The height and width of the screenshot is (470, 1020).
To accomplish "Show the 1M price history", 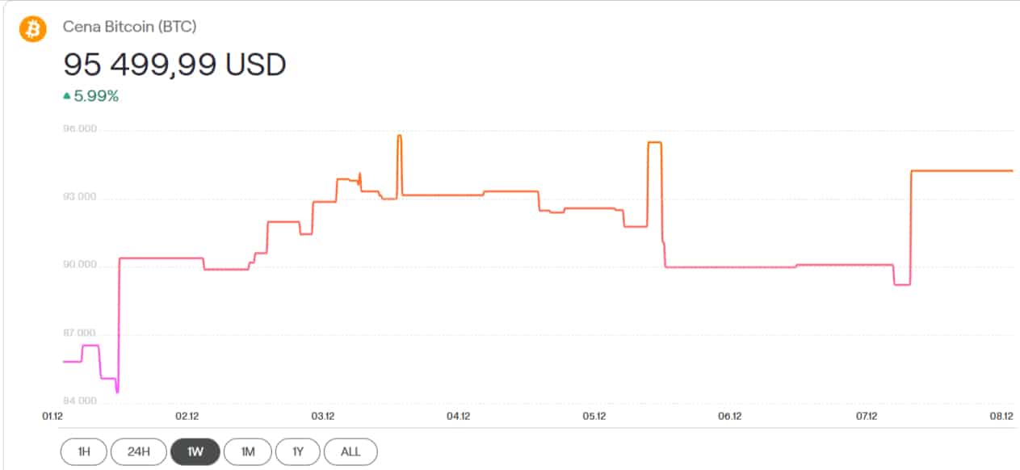I will point(248,451).
